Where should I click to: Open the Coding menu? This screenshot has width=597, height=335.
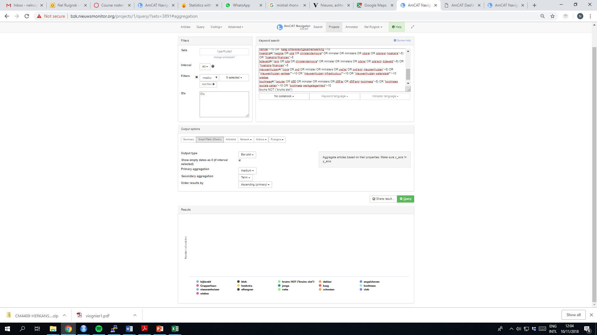(216, 27)
